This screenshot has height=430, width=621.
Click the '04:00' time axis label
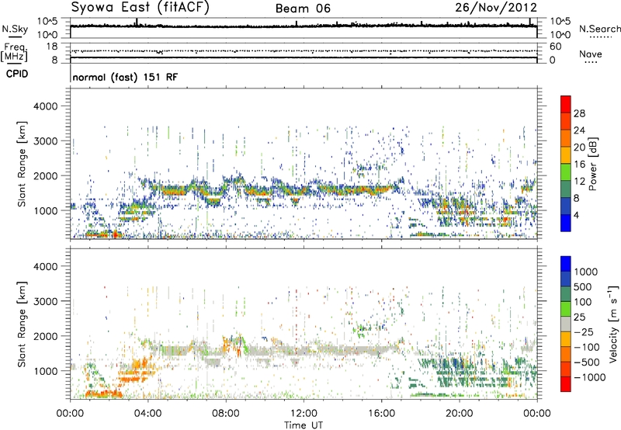[x=147, y=414]
